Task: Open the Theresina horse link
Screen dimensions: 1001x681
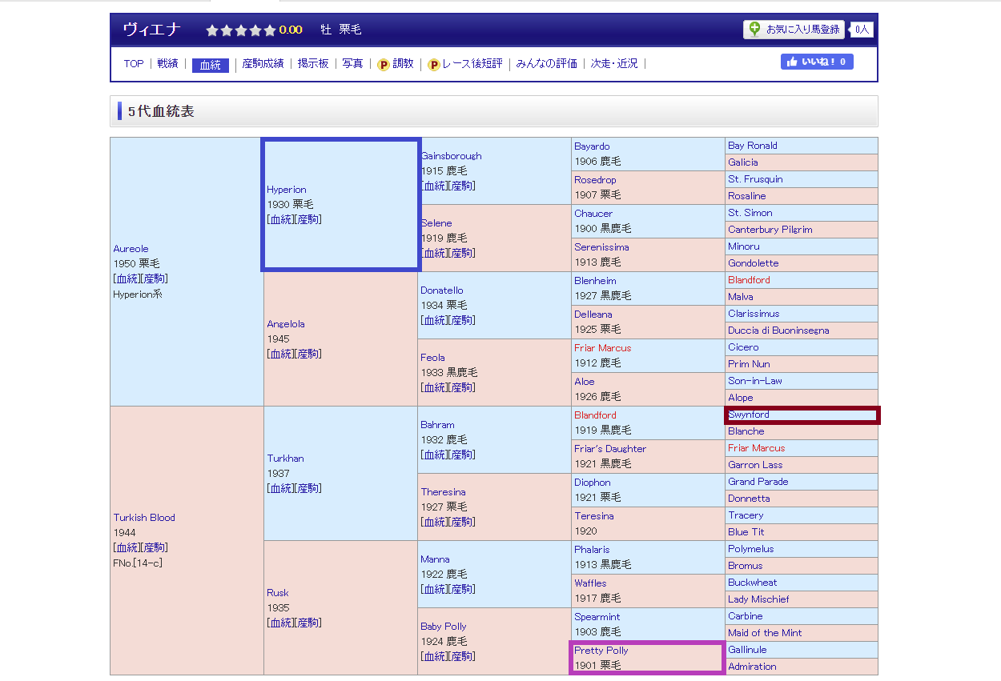Action: pyautogui.click(x=443, y=492)
